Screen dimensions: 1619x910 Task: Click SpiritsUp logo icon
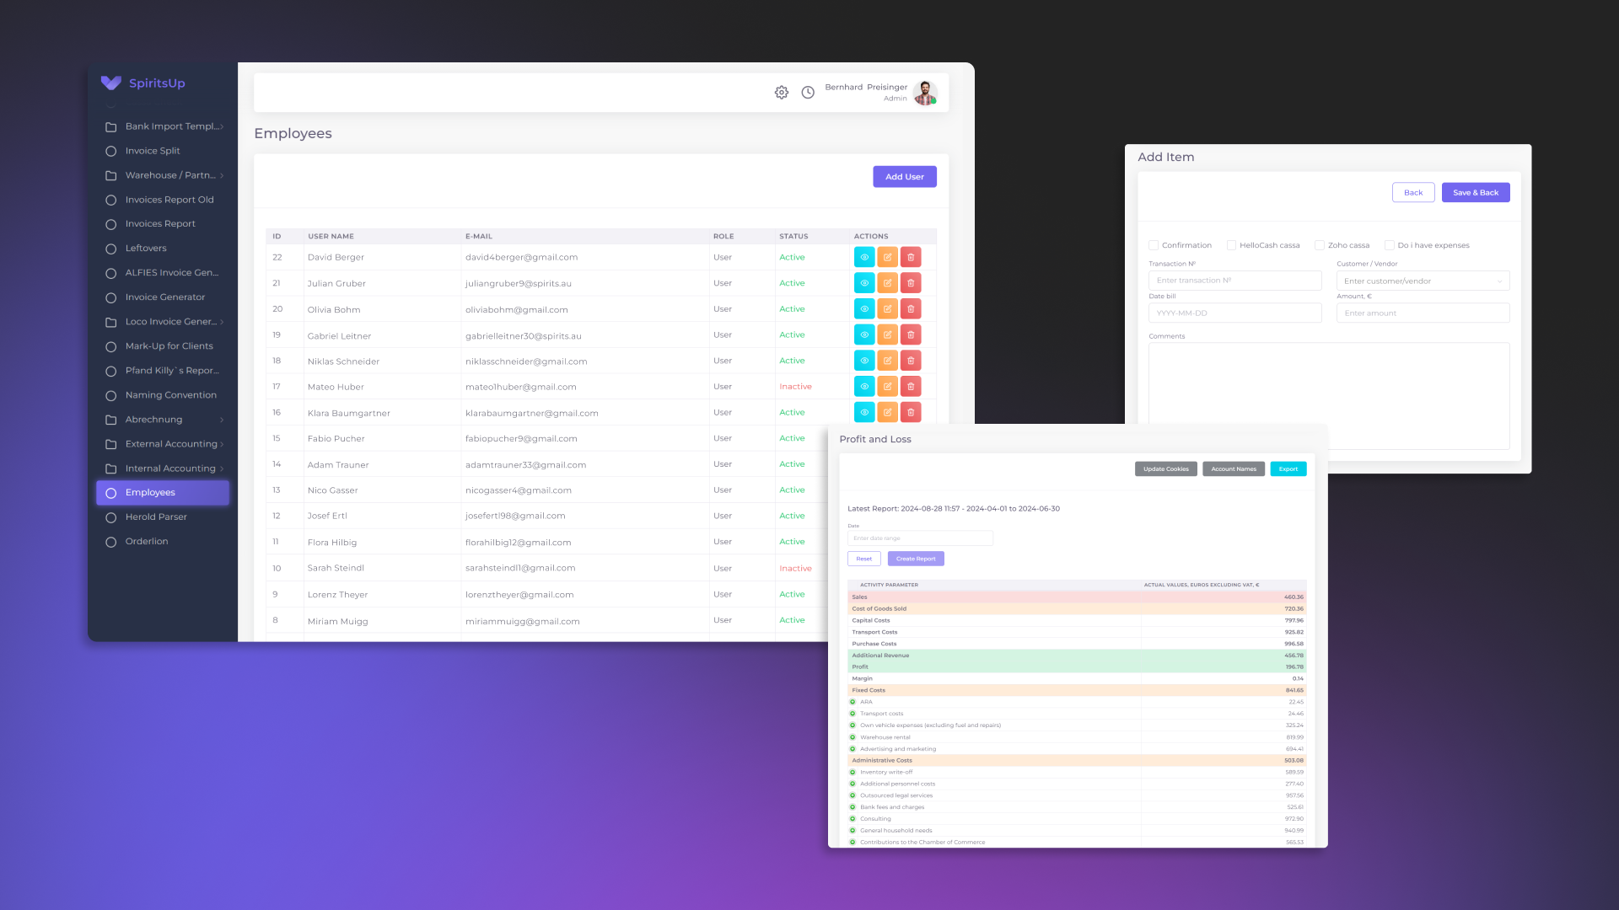pyautogui.click(x=111, y=83)
